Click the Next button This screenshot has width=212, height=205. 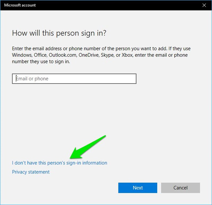(x=138, y=188)
